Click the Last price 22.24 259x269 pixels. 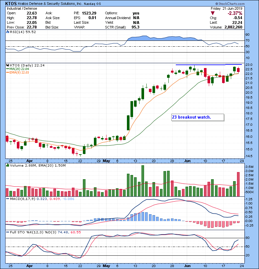pyautogui.click(x=237, y=23)
